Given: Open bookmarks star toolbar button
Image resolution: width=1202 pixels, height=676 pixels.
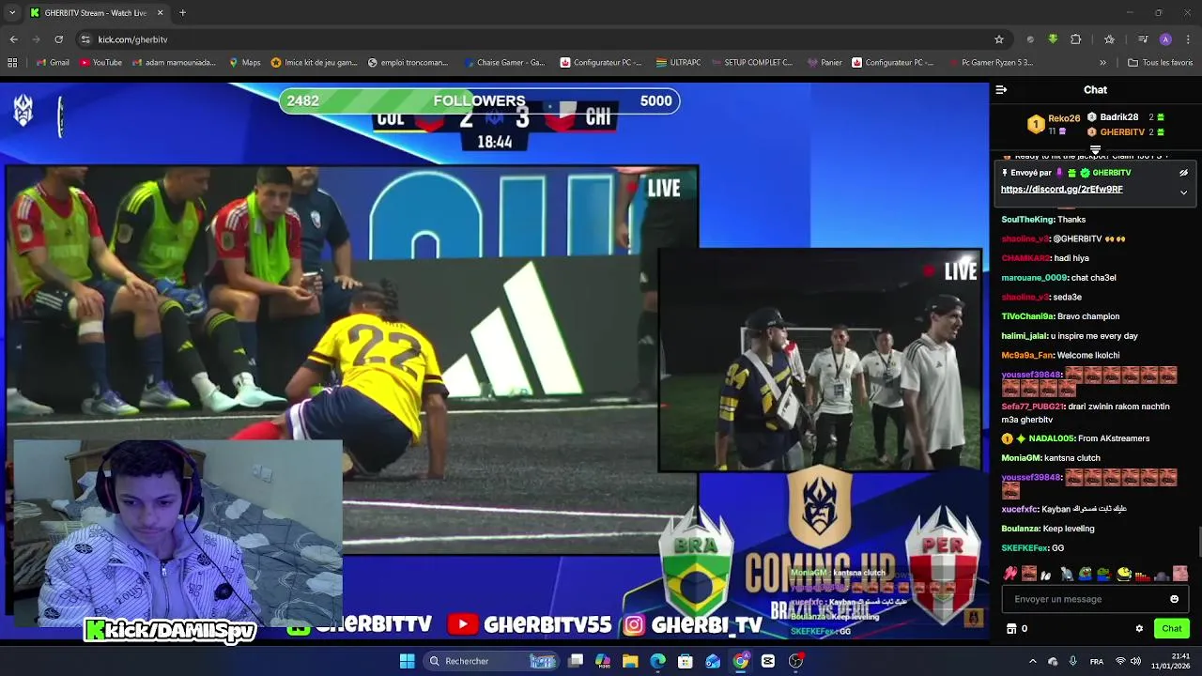Looking at the screenshot, I should click(x=1109, y=39).
